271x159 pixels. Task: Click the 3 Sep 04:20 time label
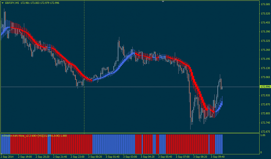(x=147, y=157)
